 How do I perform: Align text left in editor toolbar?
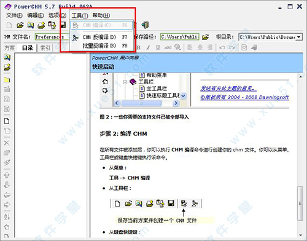tap(190, 47)
